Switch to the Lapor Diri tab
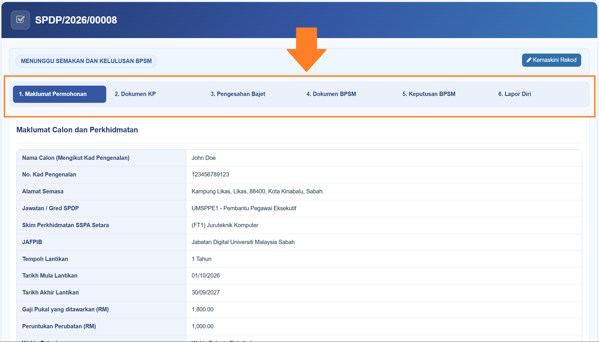 pyautogui.click(x=515, y=94)
